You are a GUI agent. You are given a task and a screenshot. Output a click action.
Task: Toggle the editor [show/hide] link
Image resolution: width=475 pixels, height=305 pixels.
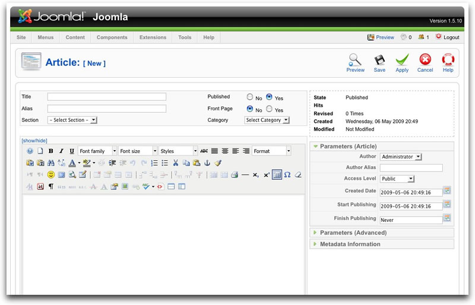click(34, 141)
